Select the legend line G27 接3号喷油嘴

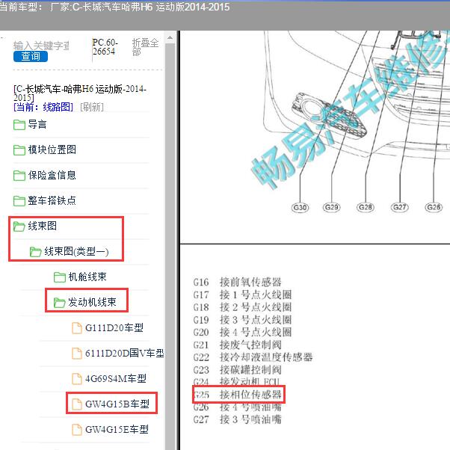click(238, 419)
